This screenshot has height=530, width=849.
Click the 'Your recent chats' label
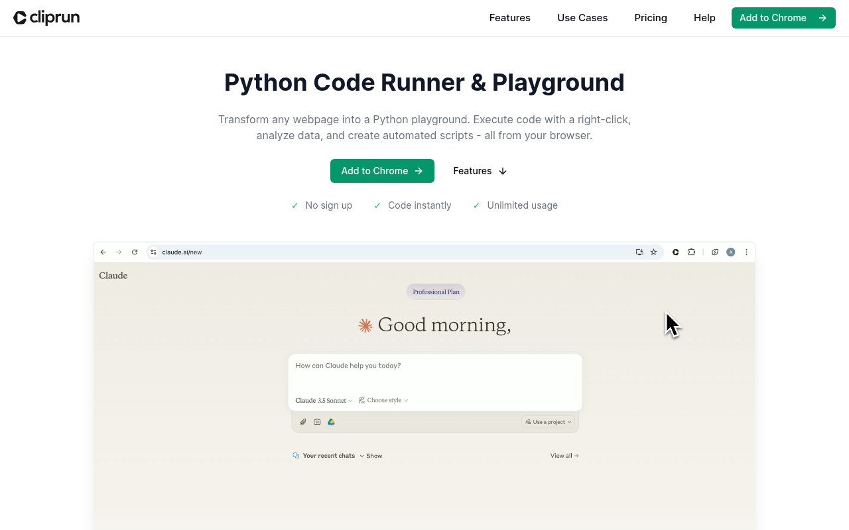(329, 456)
